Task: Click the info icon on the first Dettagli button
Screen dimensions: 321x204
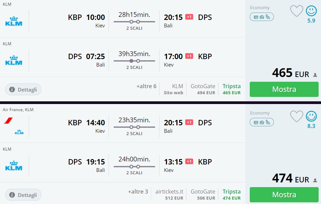Action: (13, 90)
